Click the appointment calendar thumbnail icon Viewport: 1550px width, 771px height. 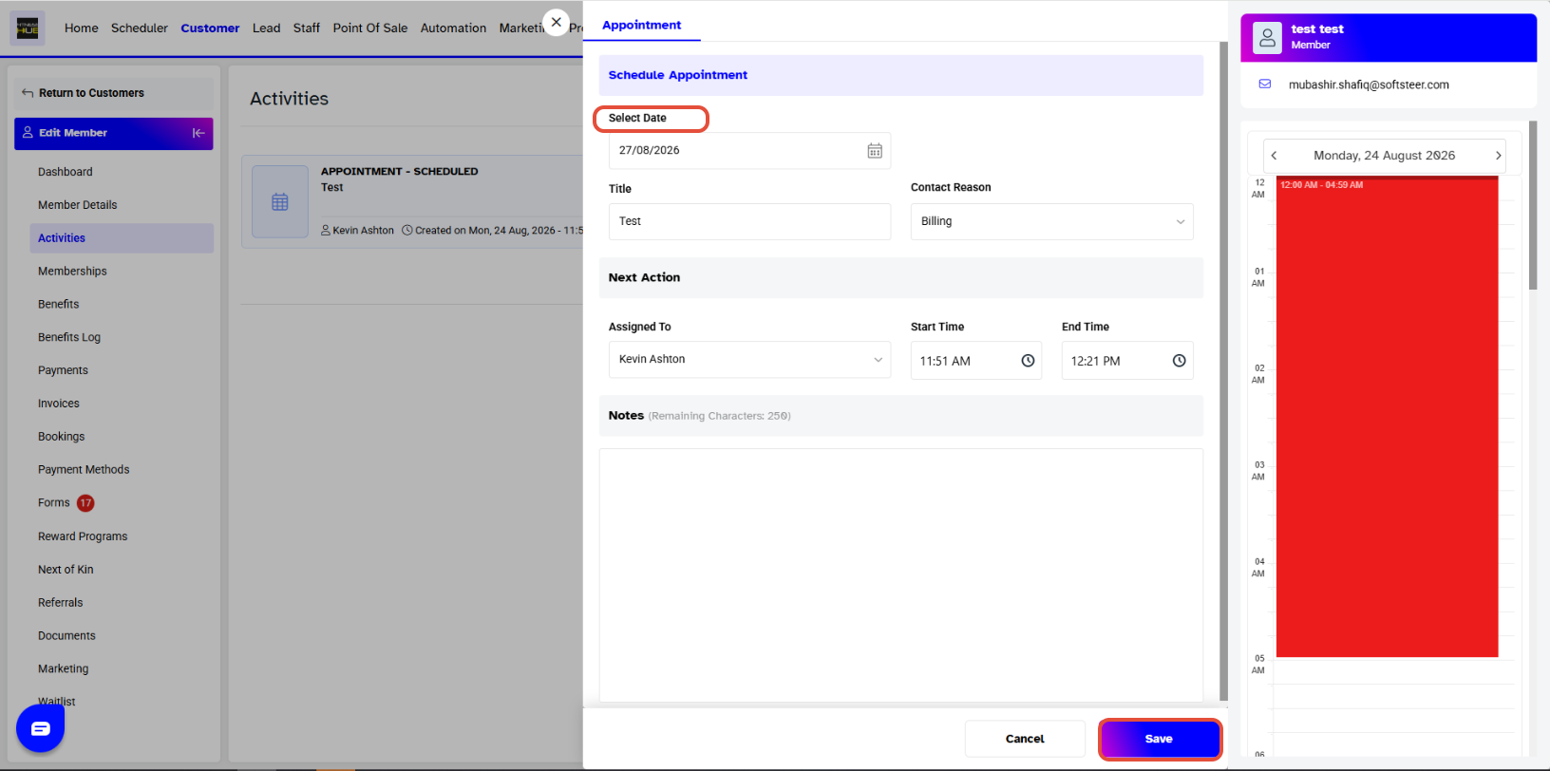click(280, 201)
